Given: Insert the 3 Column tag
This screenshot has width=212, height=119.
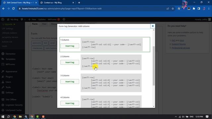Looking at the screenshot, I should pos(70,82).
